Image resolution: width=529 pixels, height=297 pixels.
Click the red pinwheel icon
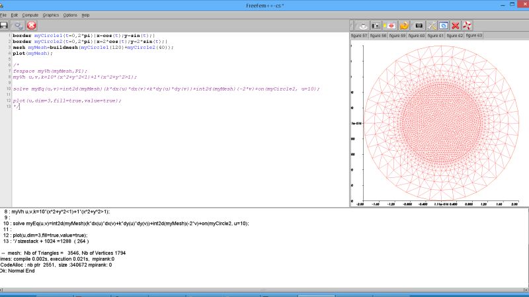click(467, 26)
